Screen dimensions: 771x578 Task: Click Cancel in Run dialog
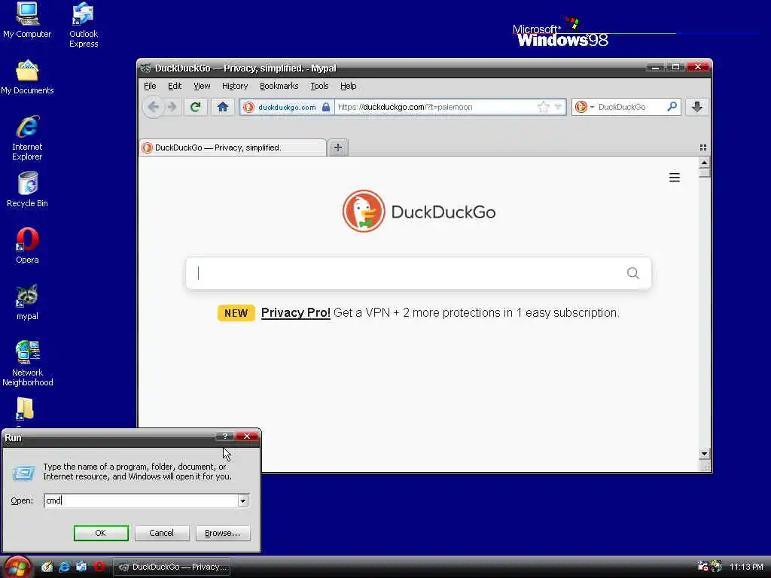[162, 533]
